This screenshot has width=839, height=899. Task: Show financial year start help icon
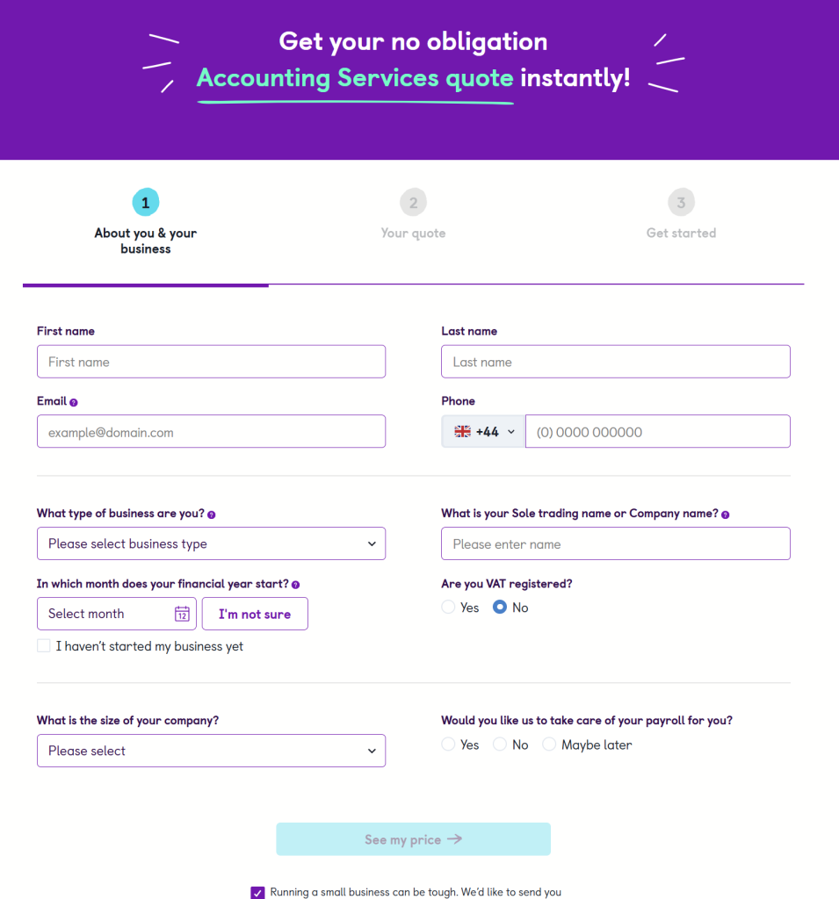click(x=295, y=585)
